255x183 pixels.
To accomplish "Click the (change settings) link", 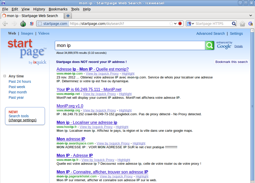I will 22,120.
